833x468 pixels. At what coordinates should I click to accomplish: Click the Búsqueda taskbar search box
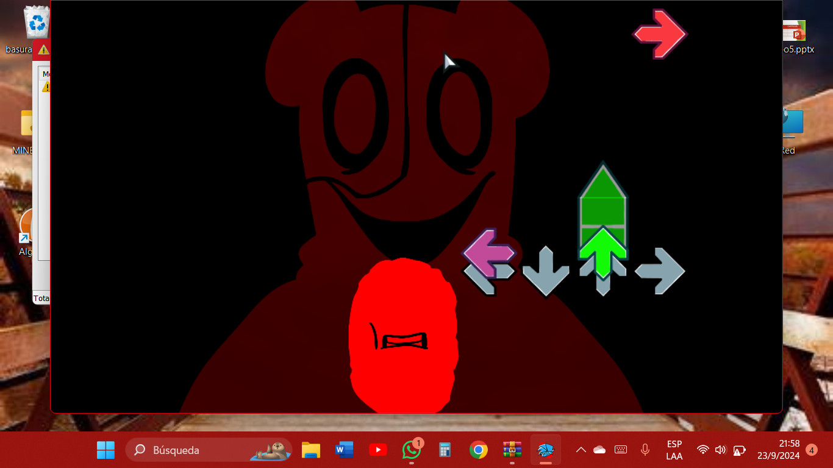click(209, 450)
